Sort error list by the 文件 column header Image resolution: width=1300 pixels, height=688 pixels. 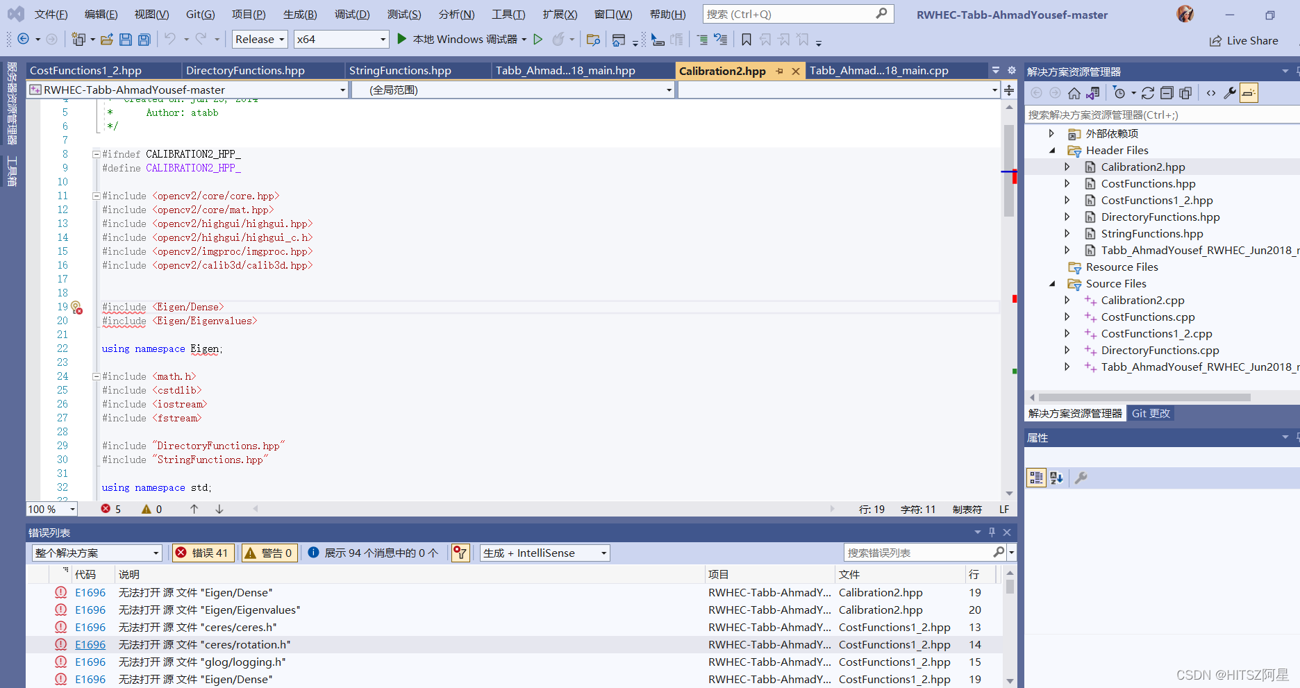pos(900,574)
